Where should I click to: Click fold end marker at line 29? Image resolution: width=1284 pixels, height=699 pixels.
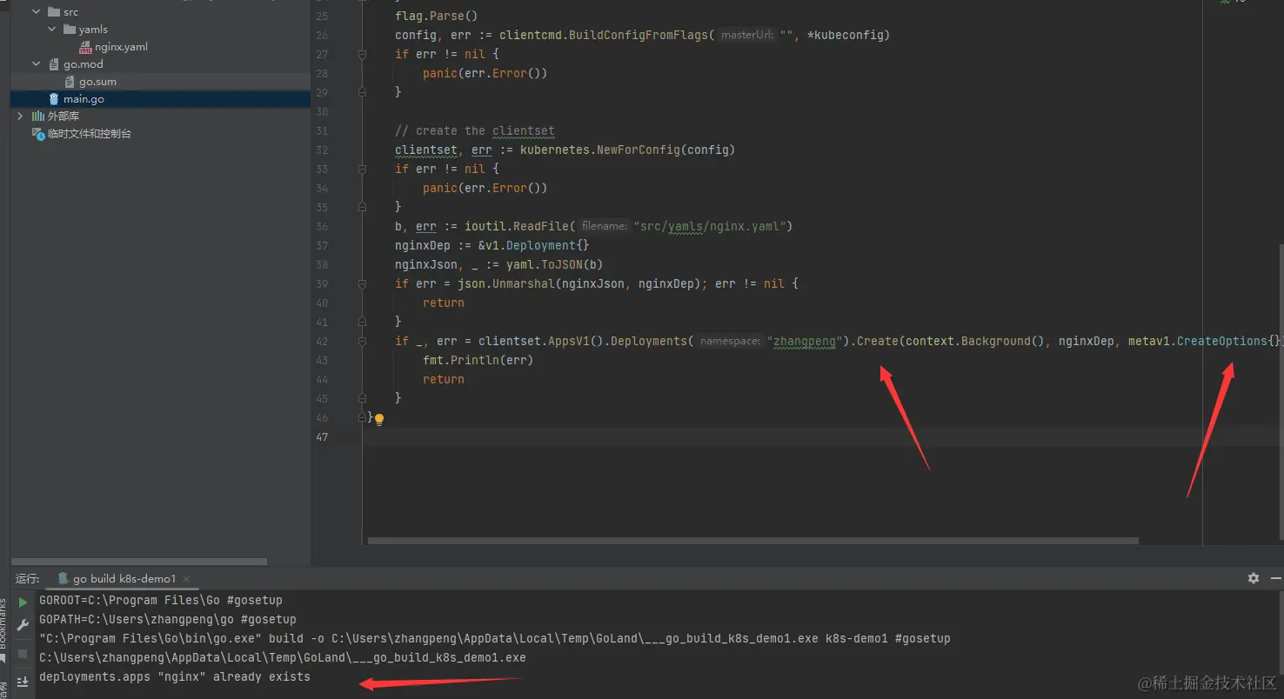[x=363, y=93]
